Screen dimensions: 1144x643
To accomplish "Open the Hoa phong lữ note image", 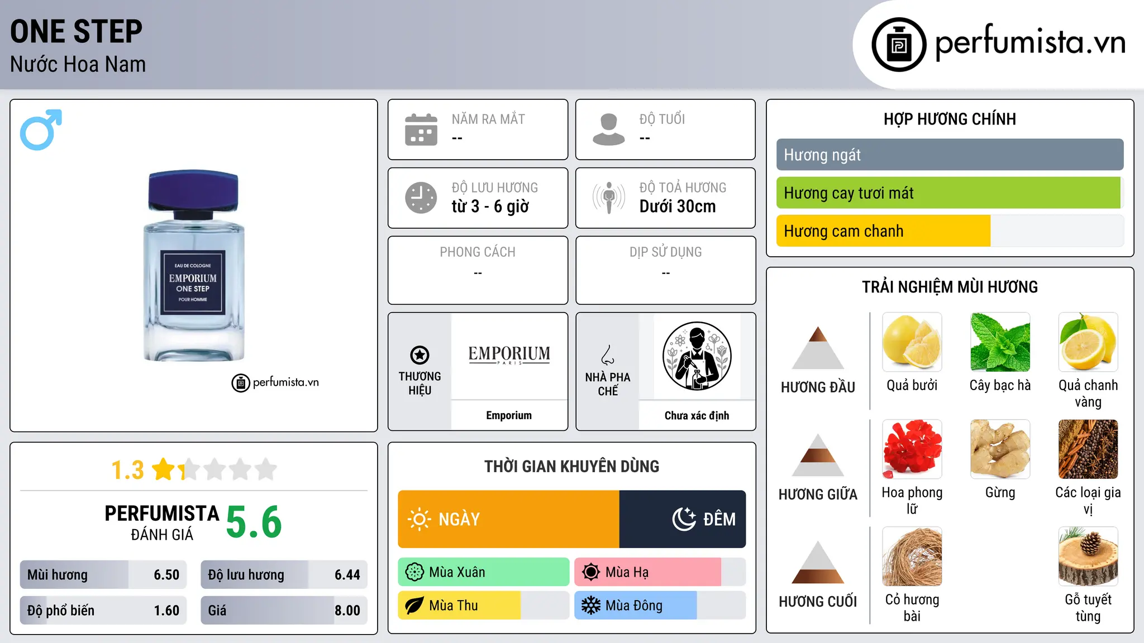I will pyautogui.click(x=912, y=449).
